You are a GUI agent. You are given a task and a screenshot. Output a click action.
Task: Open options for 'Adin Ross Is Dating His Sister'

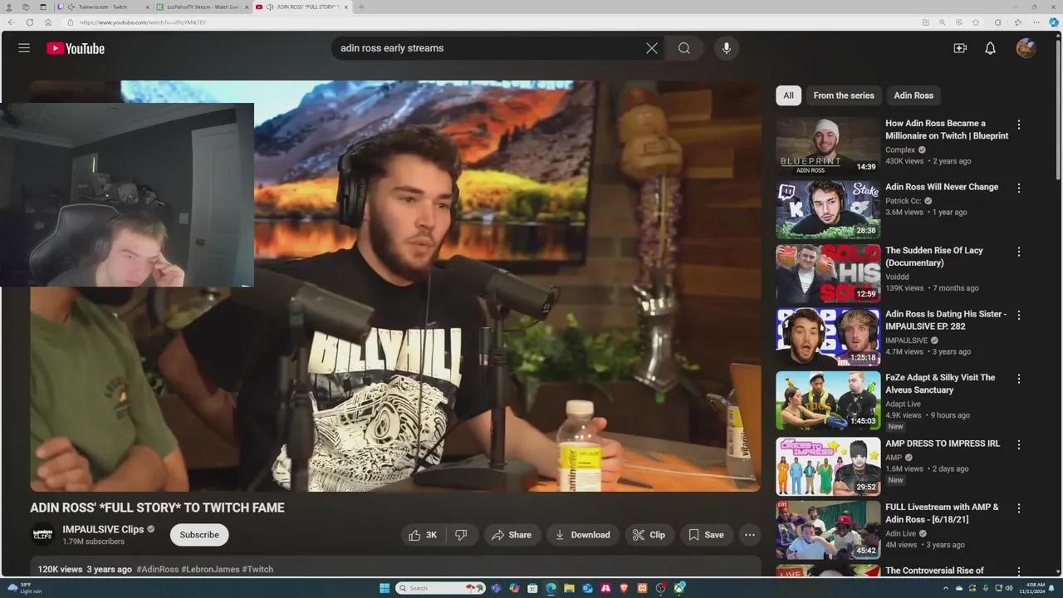(x=1019, y=316)
